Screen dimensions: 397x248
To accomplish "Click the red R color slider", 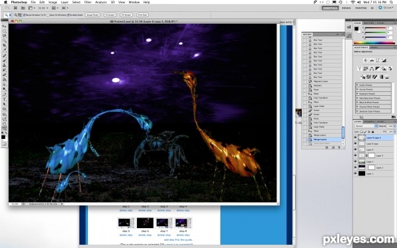I will [x=375, y=28].
